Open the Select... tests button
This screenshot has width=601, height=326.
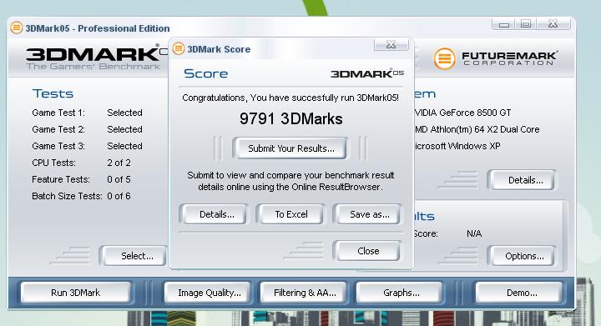[137, 256]
